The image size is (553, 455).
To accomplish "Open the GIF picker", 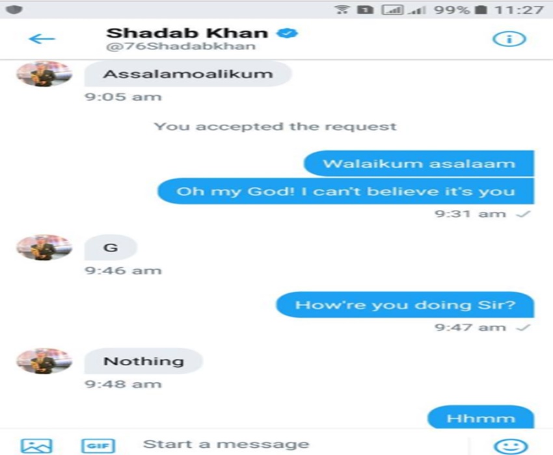I will tap(98, 445).
